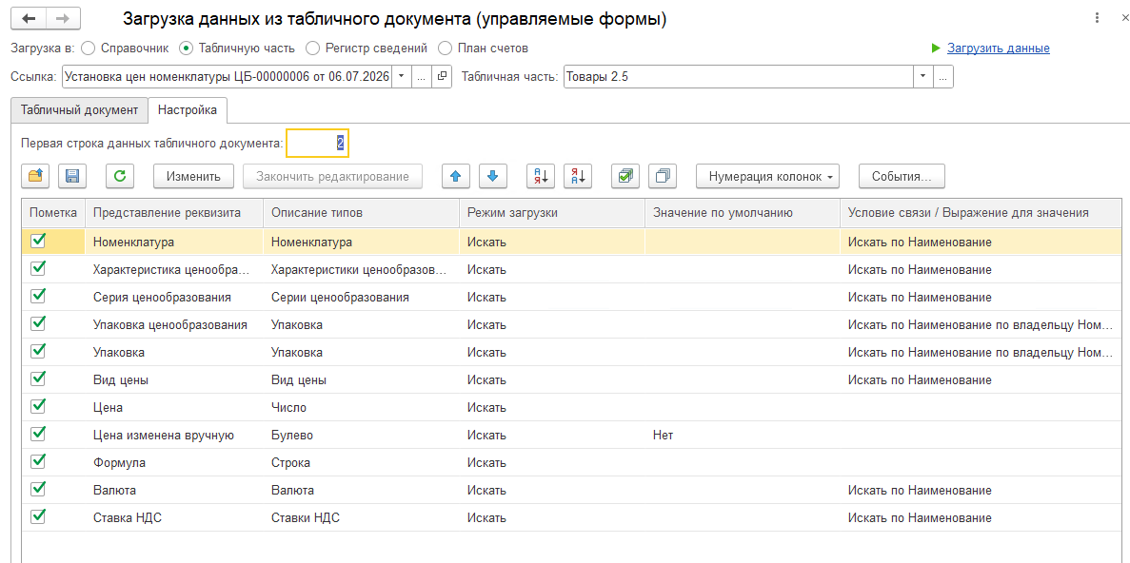Click the Пометка column header
Viewport: 1130px width, 563px height.
point(54,212)
